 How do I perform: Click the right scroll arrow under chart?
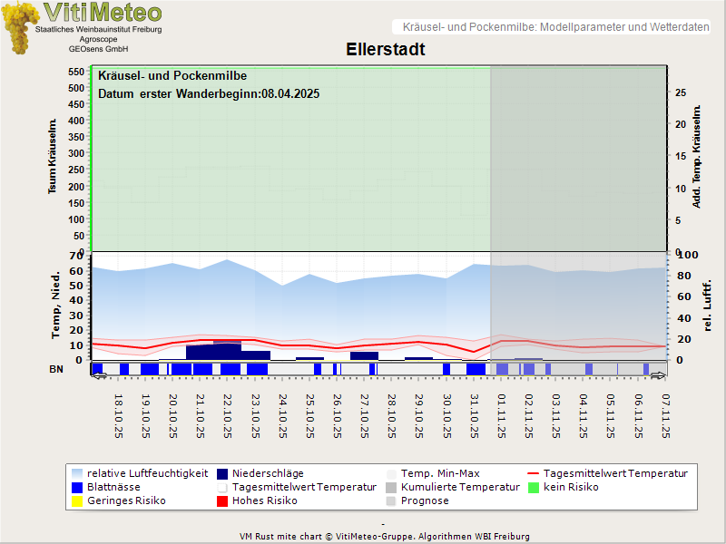658,374
